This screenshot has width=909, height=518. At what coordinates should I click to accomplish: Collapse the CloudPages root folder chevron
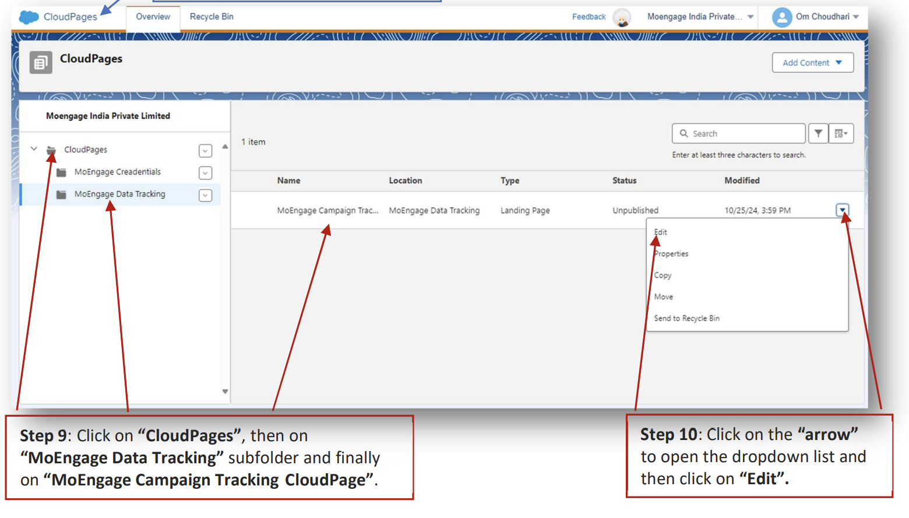34,149
